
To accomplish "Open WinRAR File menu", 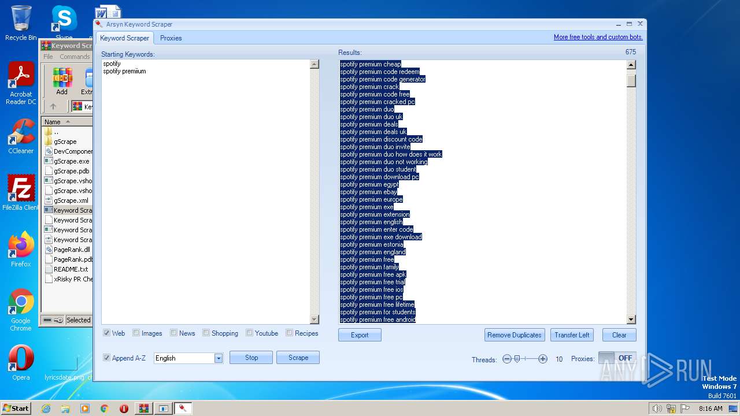I will 48,57.
